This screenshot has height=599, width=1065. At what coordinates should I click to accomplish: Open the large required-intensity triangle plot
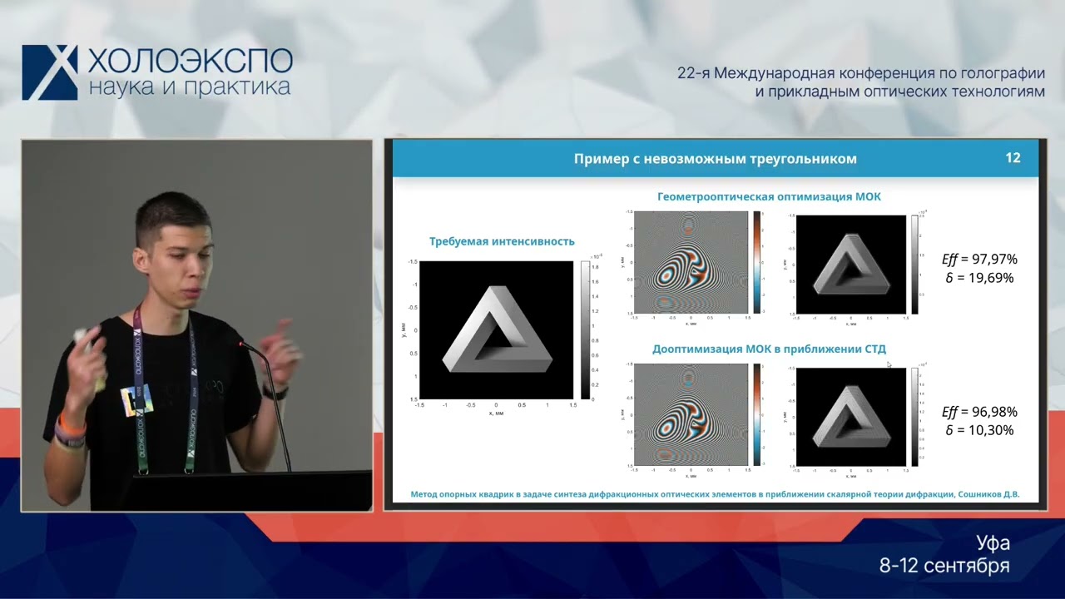click(x=496, y=330)
